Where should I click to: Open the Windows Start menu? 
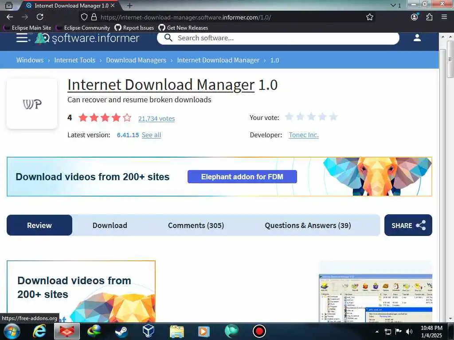click(x=12, y=331)
